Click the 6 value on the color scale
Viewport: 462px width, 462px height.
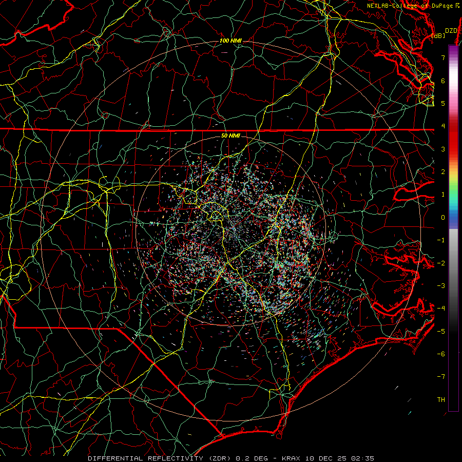pos(443,81)
